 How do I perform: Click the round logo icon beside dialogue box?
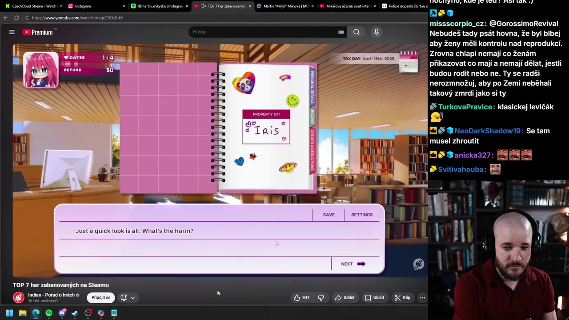pyautogui.click(x=418, y=264)
